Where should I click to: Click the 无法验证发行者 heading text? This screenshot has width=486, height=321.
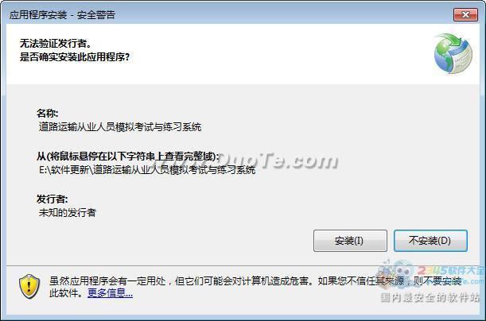coord(56,44)
